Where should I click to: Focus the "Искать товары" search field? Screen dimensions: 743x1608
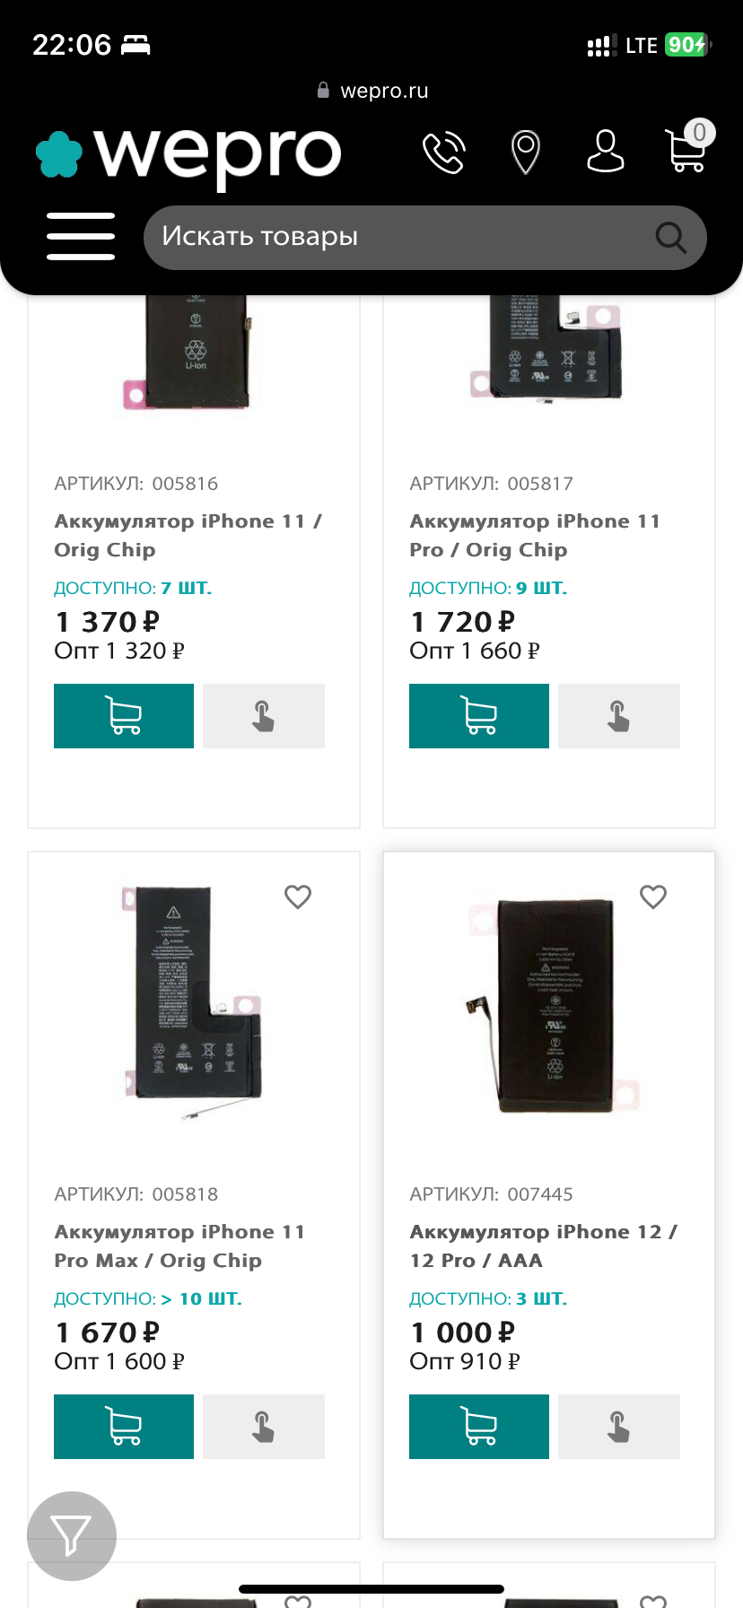point(395,237)
